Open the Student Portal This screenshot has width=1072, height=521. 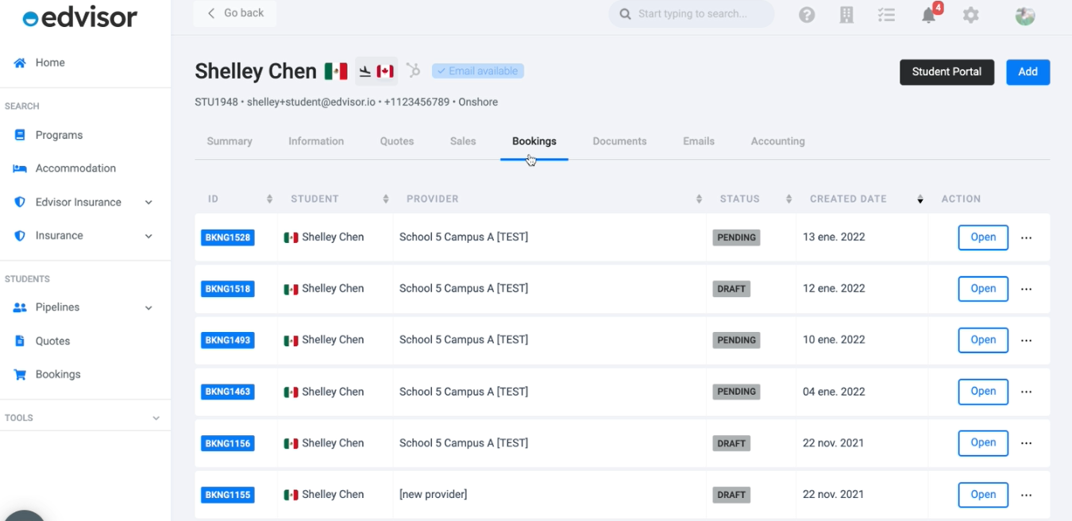point(947,71)
